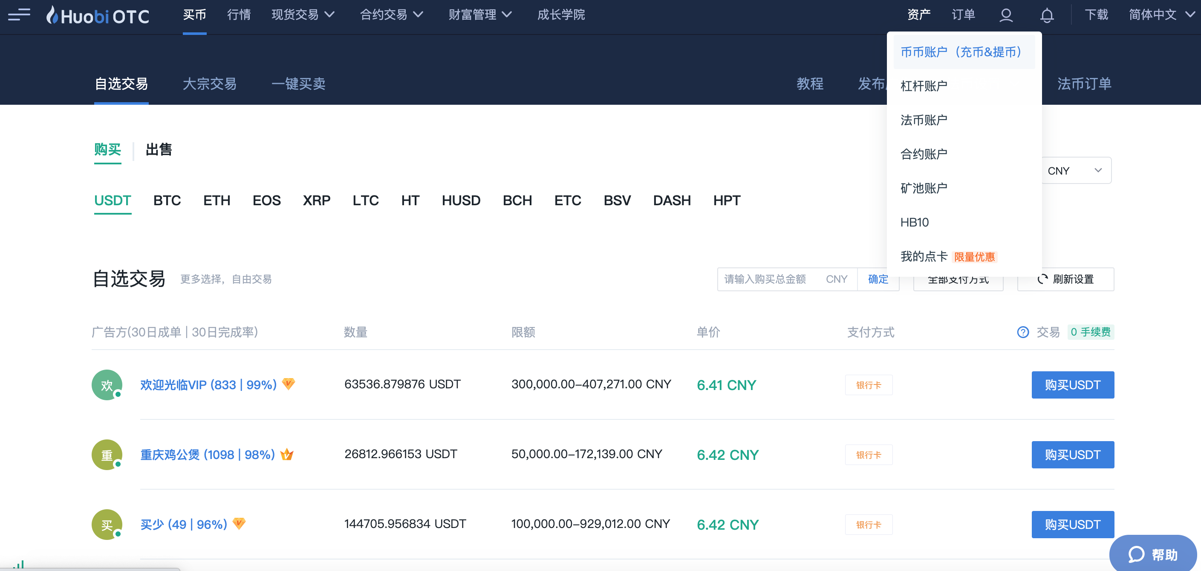Open the CNY currency dropdown

click(x=1076, y=170)
